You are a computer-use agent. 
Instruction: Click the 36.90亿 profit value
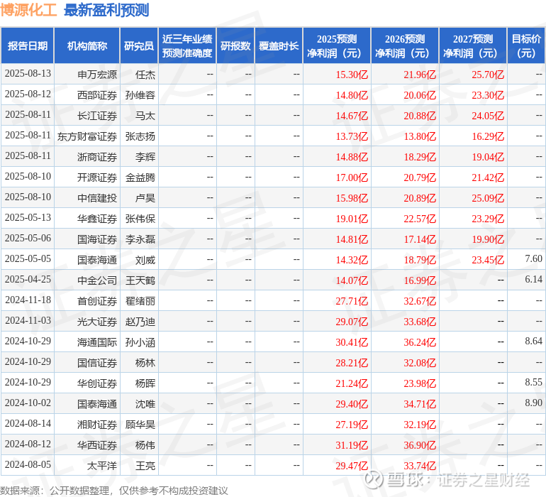(x=420, y=445)
